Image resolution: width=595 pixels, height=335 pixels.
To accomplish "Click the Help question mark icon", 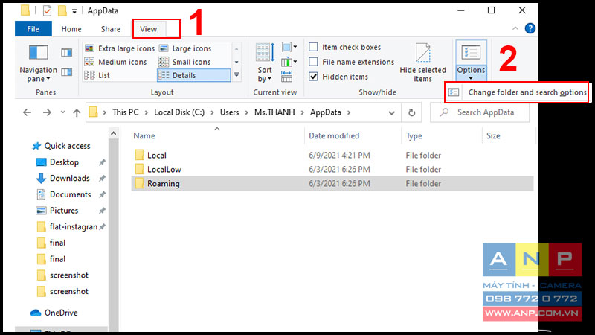I will pyautogui.click(x=530, y=28).
